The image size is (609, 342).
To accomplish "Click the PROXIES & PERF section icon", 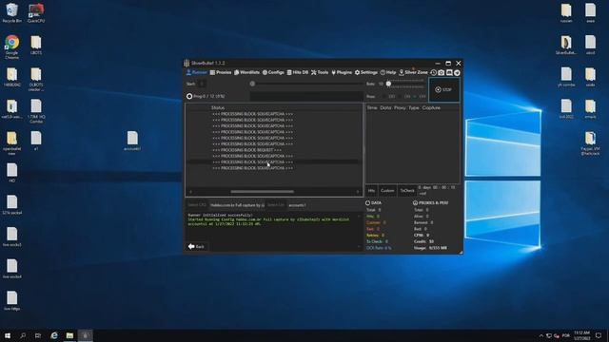I will pyautogui.click(x=415, y=202).
